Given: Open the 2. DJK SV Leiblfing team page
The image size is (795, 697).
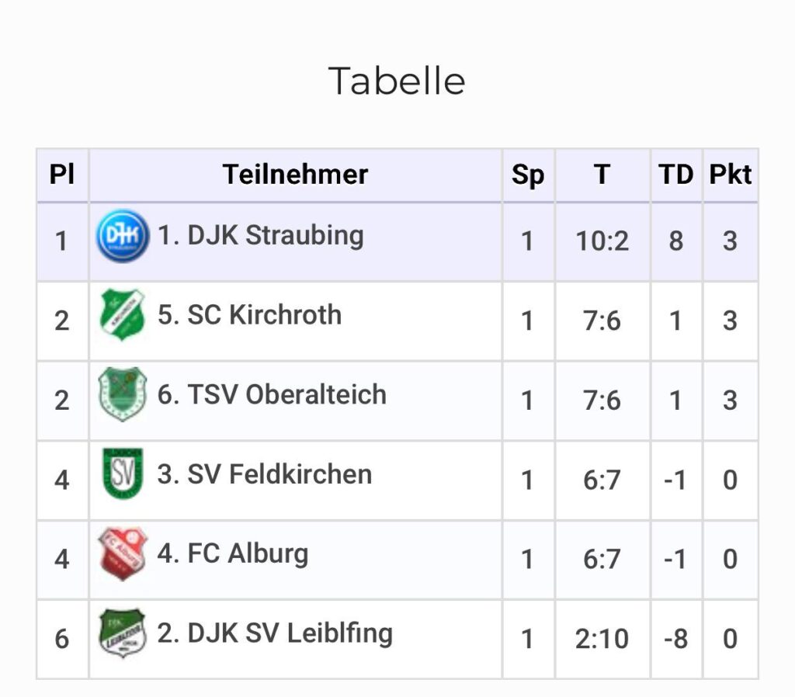Looking at the screenshot, I should click(275, 633).
